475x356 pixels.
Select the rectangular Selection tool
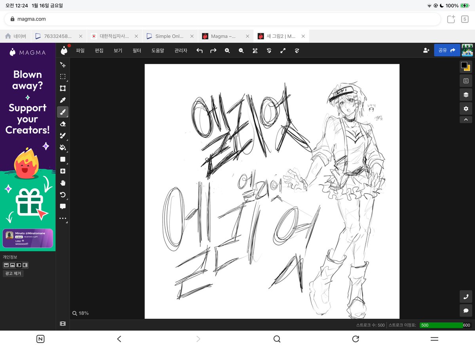click(x=63, y=76)
